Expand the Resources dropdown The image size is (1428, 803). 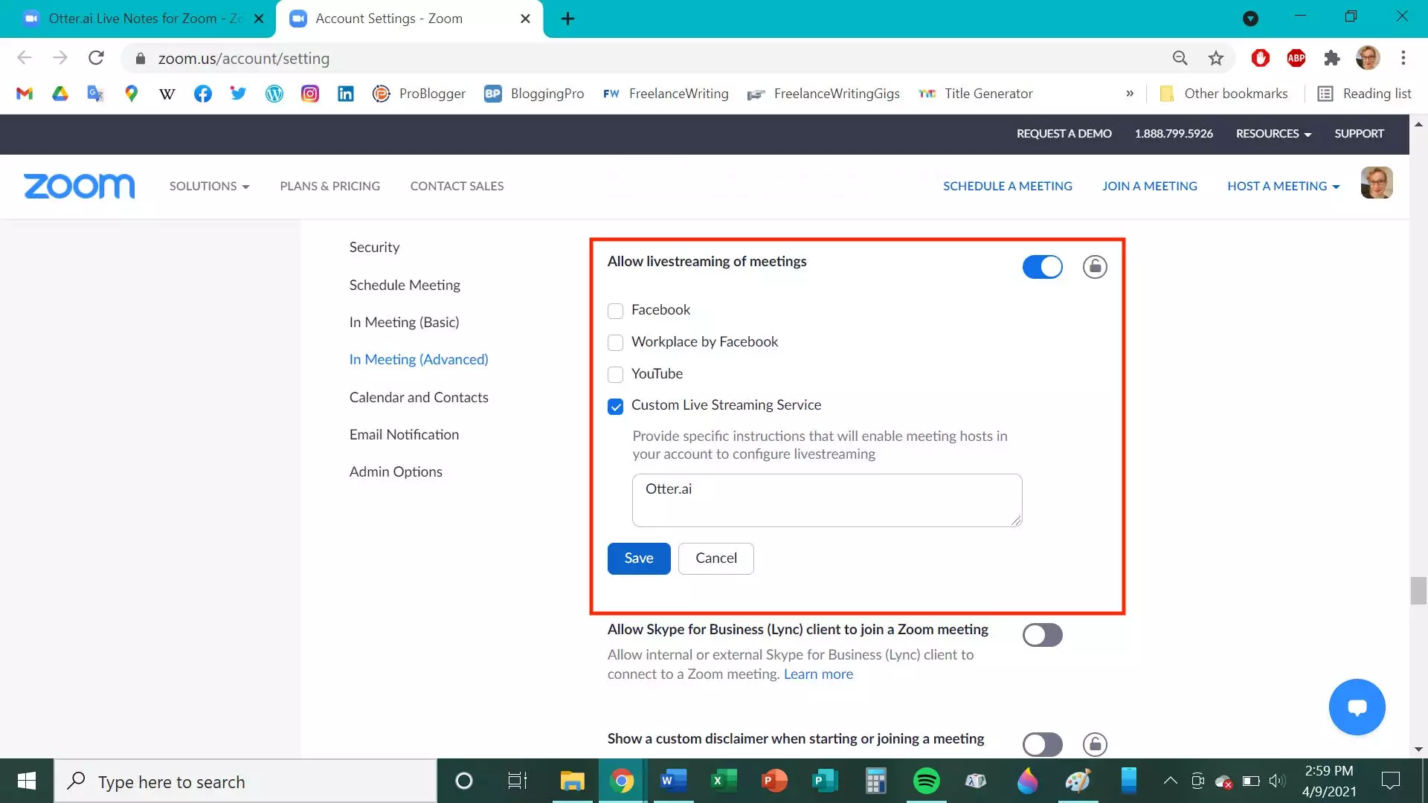pos(1273,134)
